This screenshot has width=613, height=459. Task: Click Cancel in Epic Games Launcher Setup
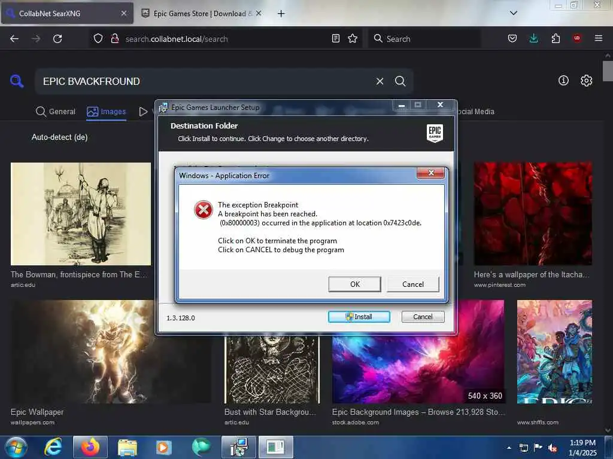tap(423, 317)
